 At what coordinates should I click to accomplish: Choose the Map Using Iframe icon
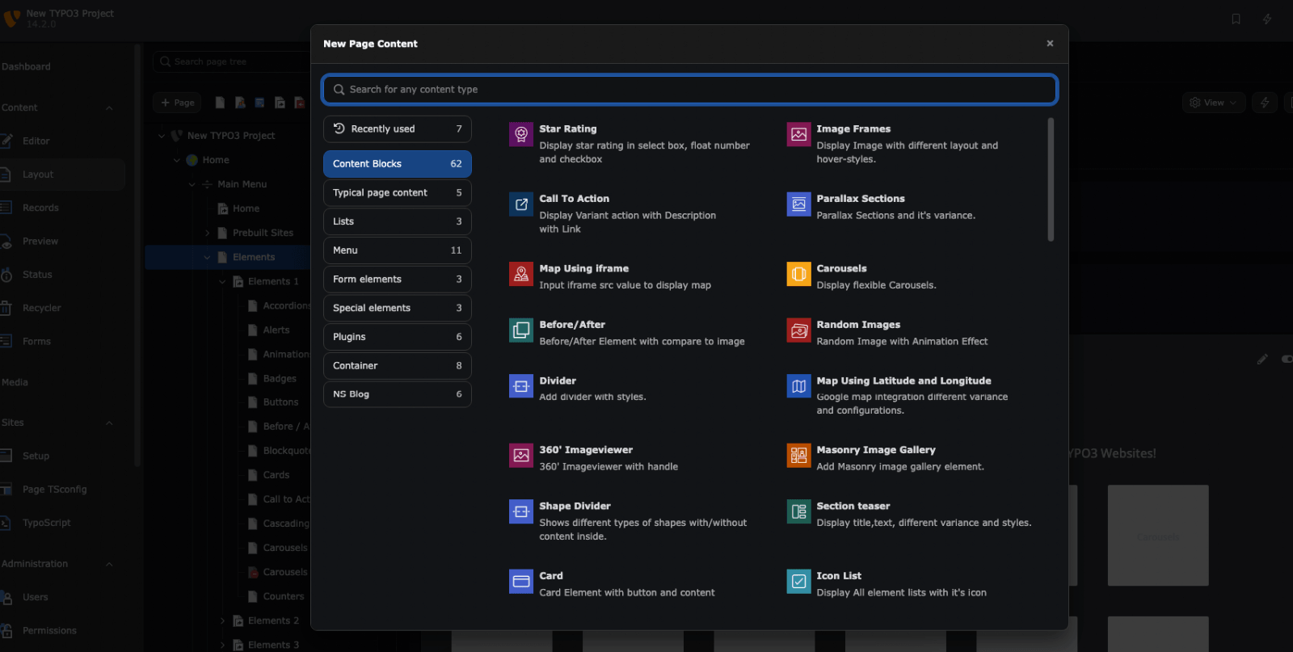[521, 274]
